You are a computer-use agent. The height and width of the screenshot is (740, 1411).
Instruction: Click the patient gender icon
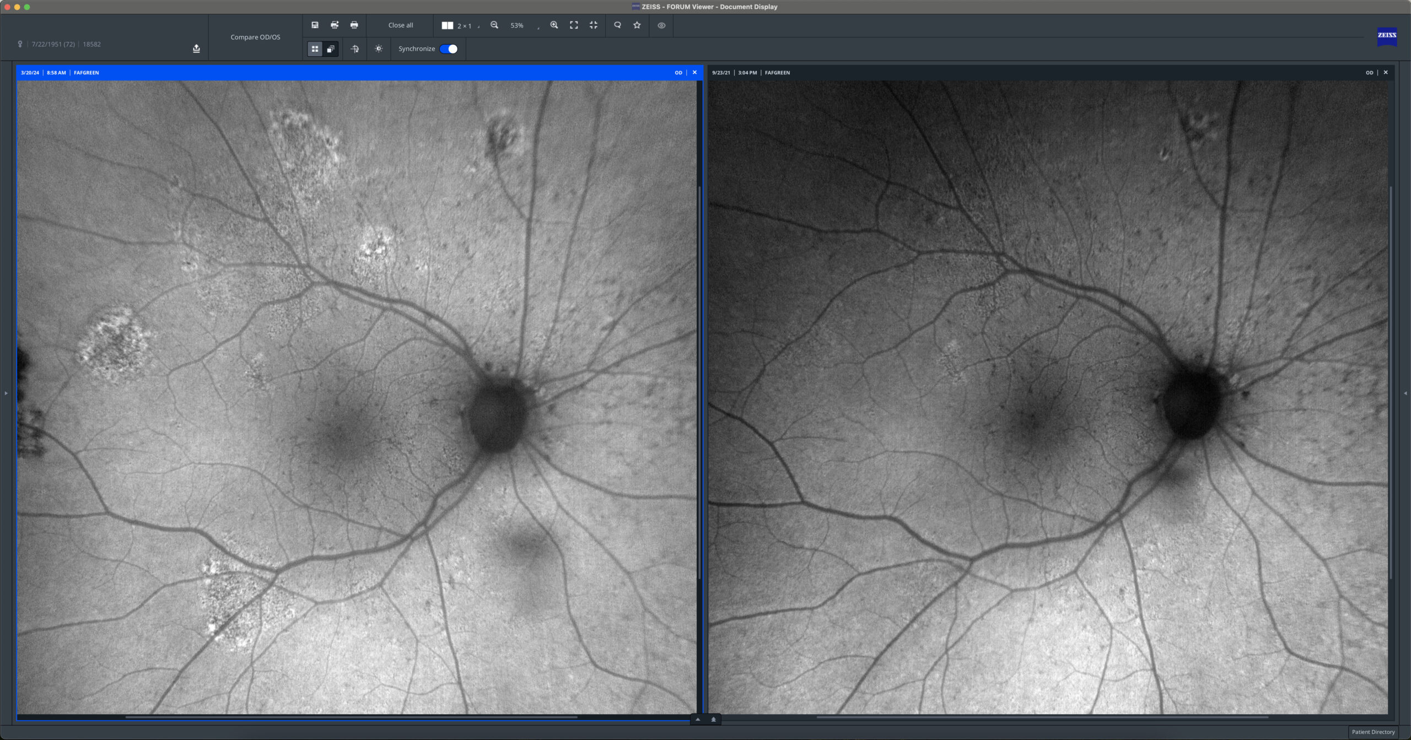pyautogui.click(x=20, y=44)
